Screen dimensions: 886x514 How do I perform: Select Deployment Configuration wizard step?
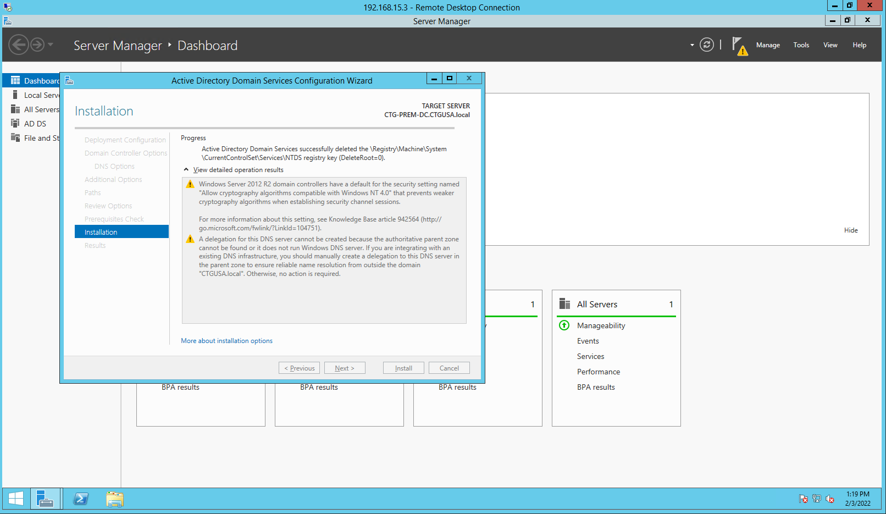point(125,140)
